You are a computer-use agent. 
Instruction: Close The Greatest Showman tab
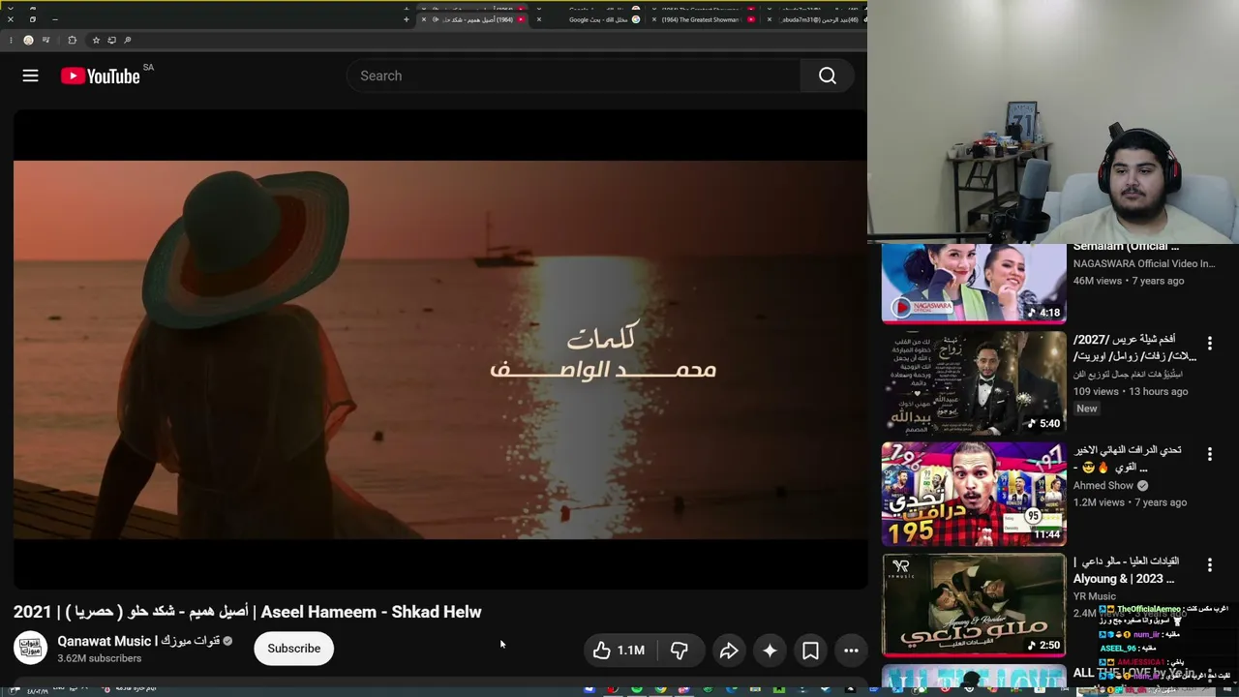click(x=654, y=19)
